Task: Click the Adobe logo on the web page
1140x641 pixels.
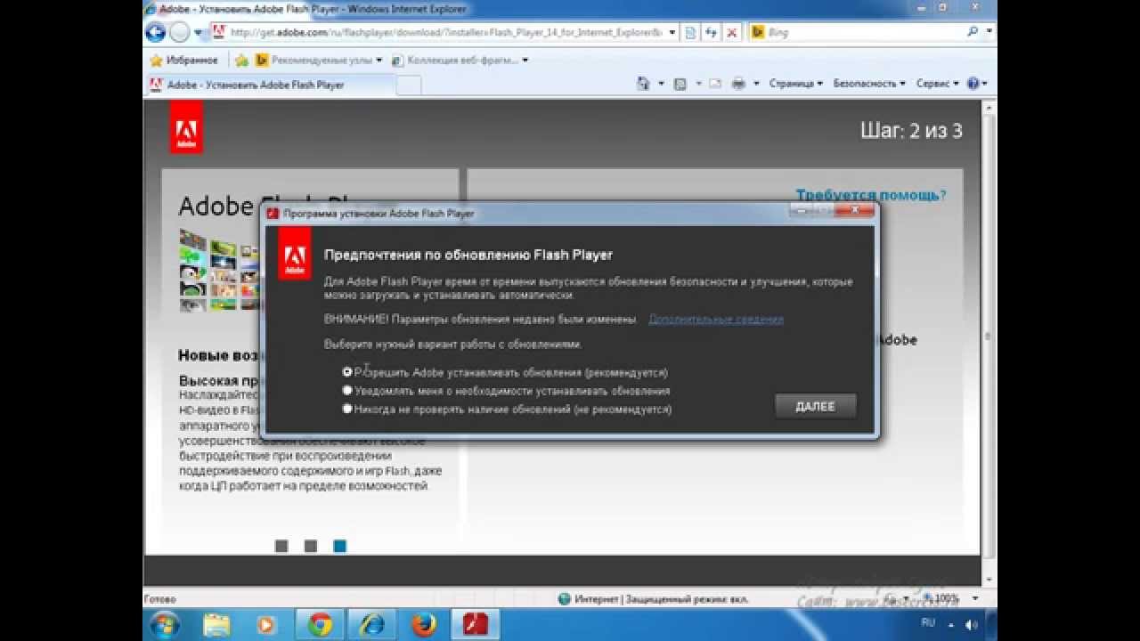Action: click(x=186, y=127)
